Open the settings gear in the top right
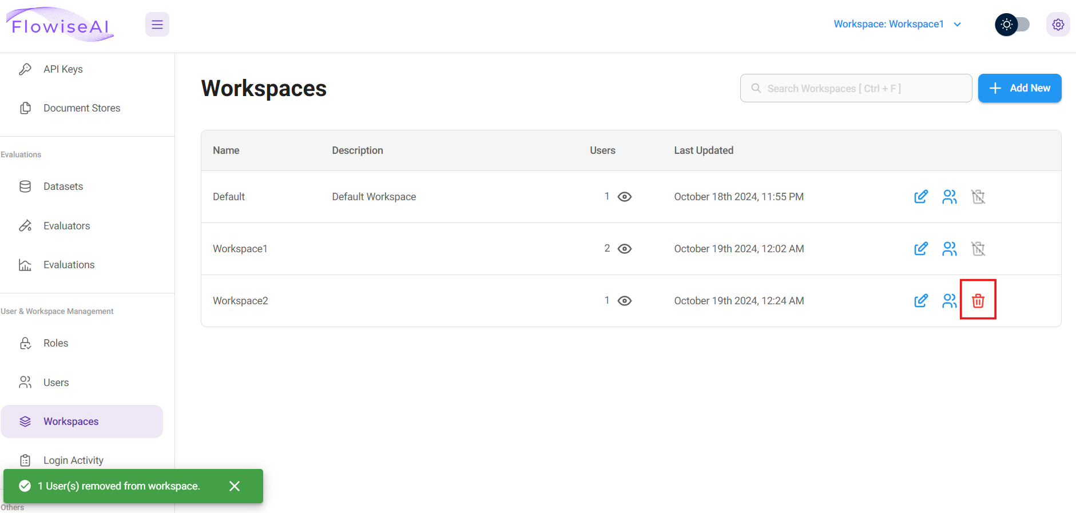This screenshot has width=1076, height=513. pos(1058,25)
